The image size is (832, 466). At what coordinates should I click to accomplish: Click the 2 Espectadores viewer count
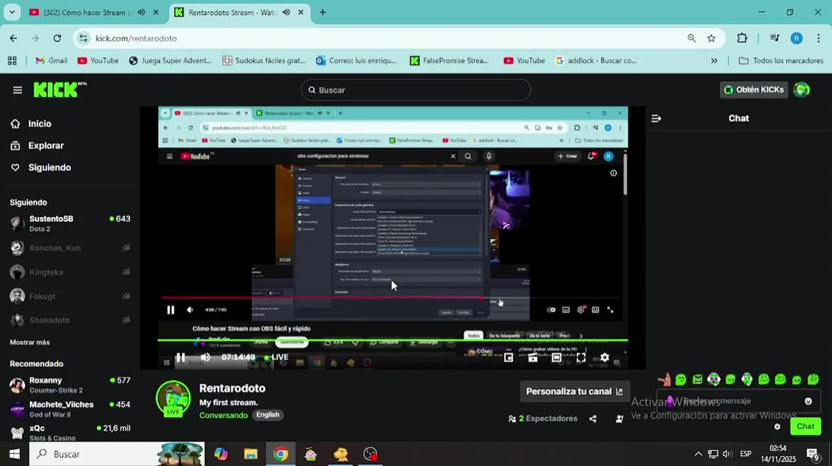coord(543,419)
